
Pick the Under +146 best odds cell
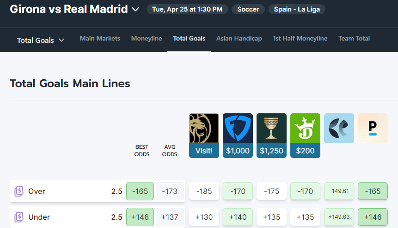click(140, 217)
